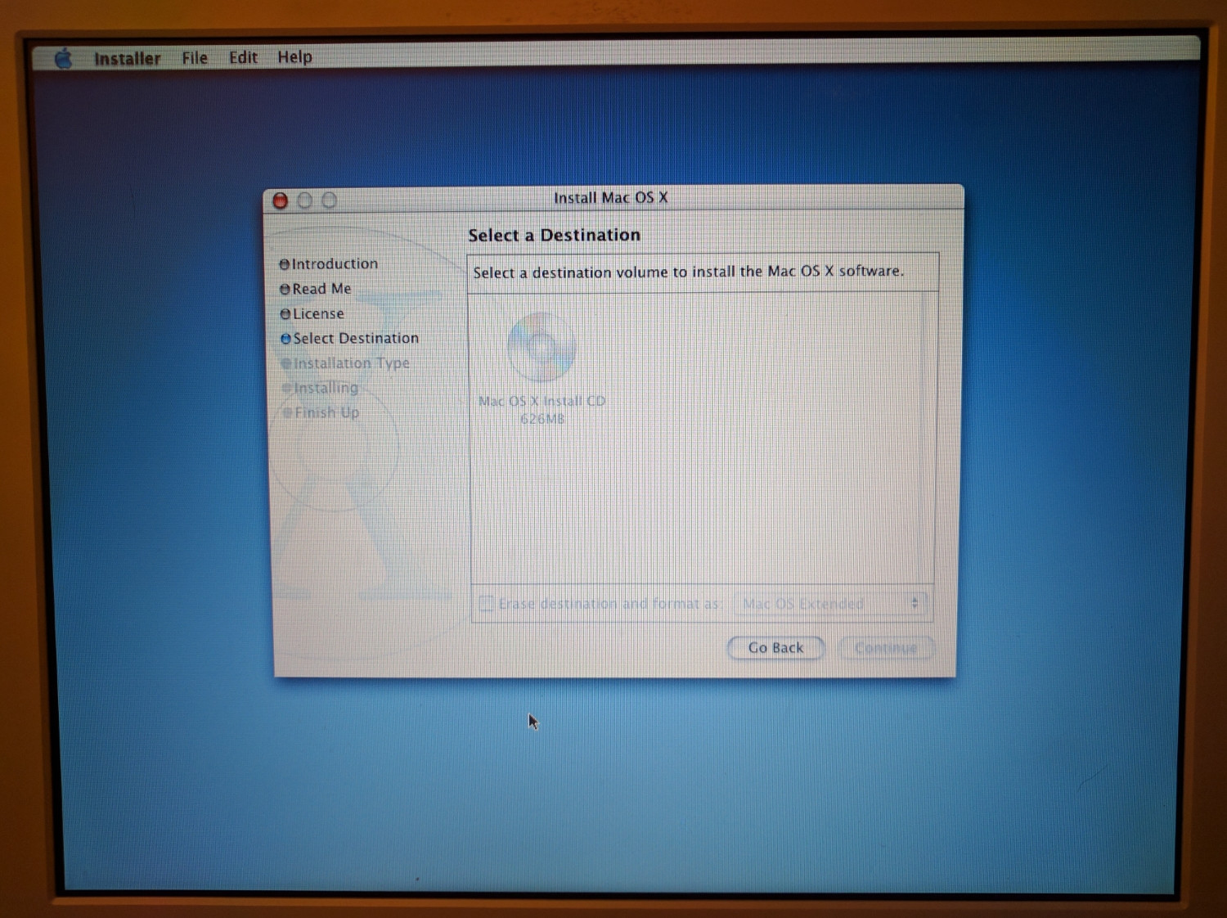Open the File menu
The width and height of the screenshot is (1227, 918).
coord(195,58)
